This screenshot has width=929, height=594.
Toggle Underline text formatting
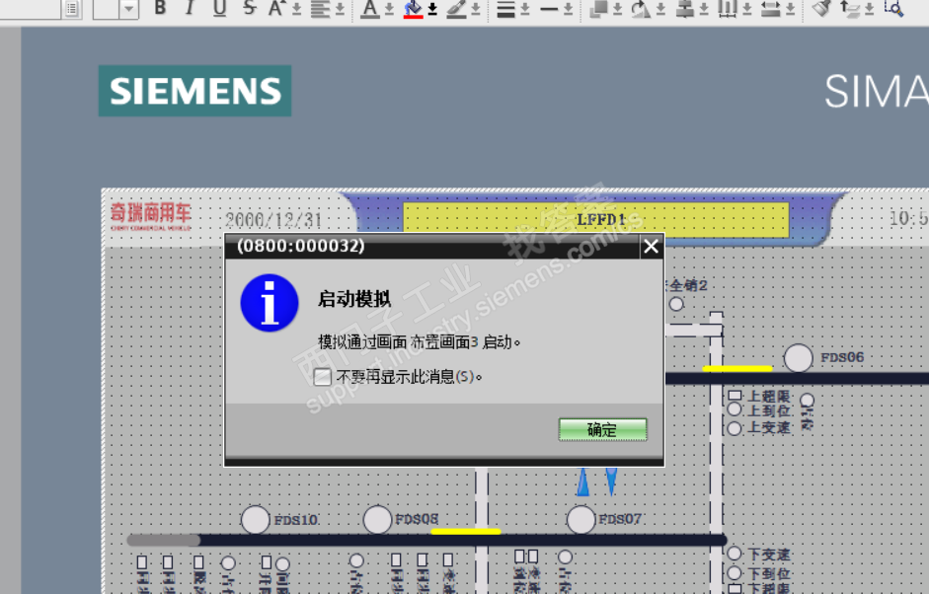click(x=220, y=8)
